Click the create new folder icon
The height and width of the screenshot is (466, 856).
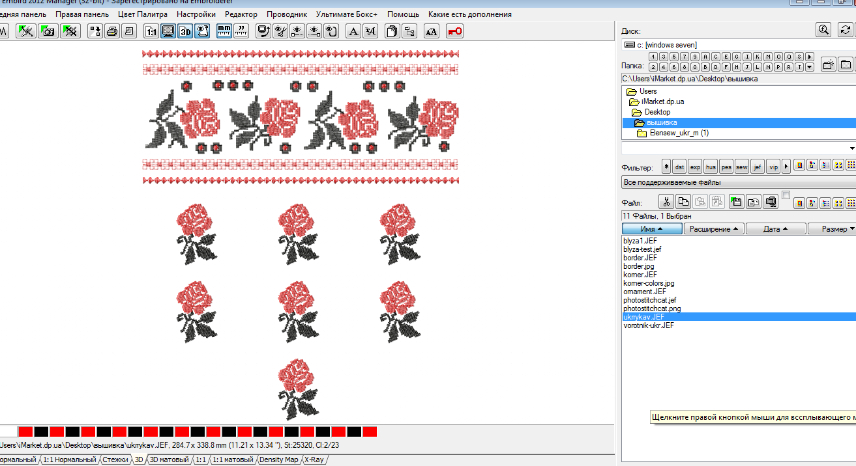(x=828, y=64)
